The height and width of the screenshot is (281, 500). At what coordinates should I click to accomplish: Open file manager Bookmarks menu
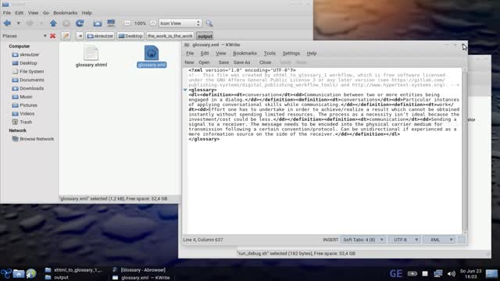tap(65, 12)
